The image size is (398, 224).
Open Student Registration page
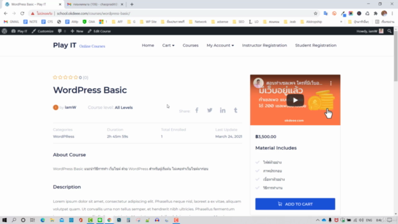pos(316,45)
